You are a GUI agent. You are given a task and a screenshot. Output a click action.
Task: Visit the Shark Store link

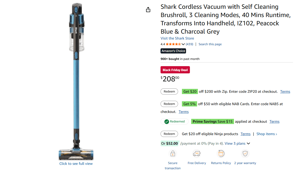click(x=177, y=38)
